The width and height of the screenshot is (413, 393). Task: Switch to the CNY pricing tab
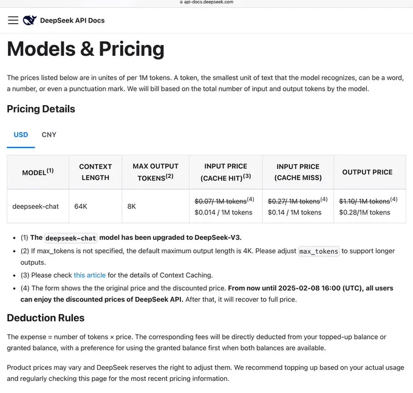coord(49,135)
